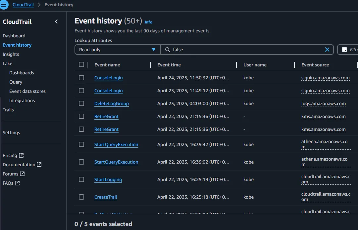The width and height of the screenshot is (358, 230).
Task: Check the box for the DeleteLogGroup event
Action: click(81, 103)
